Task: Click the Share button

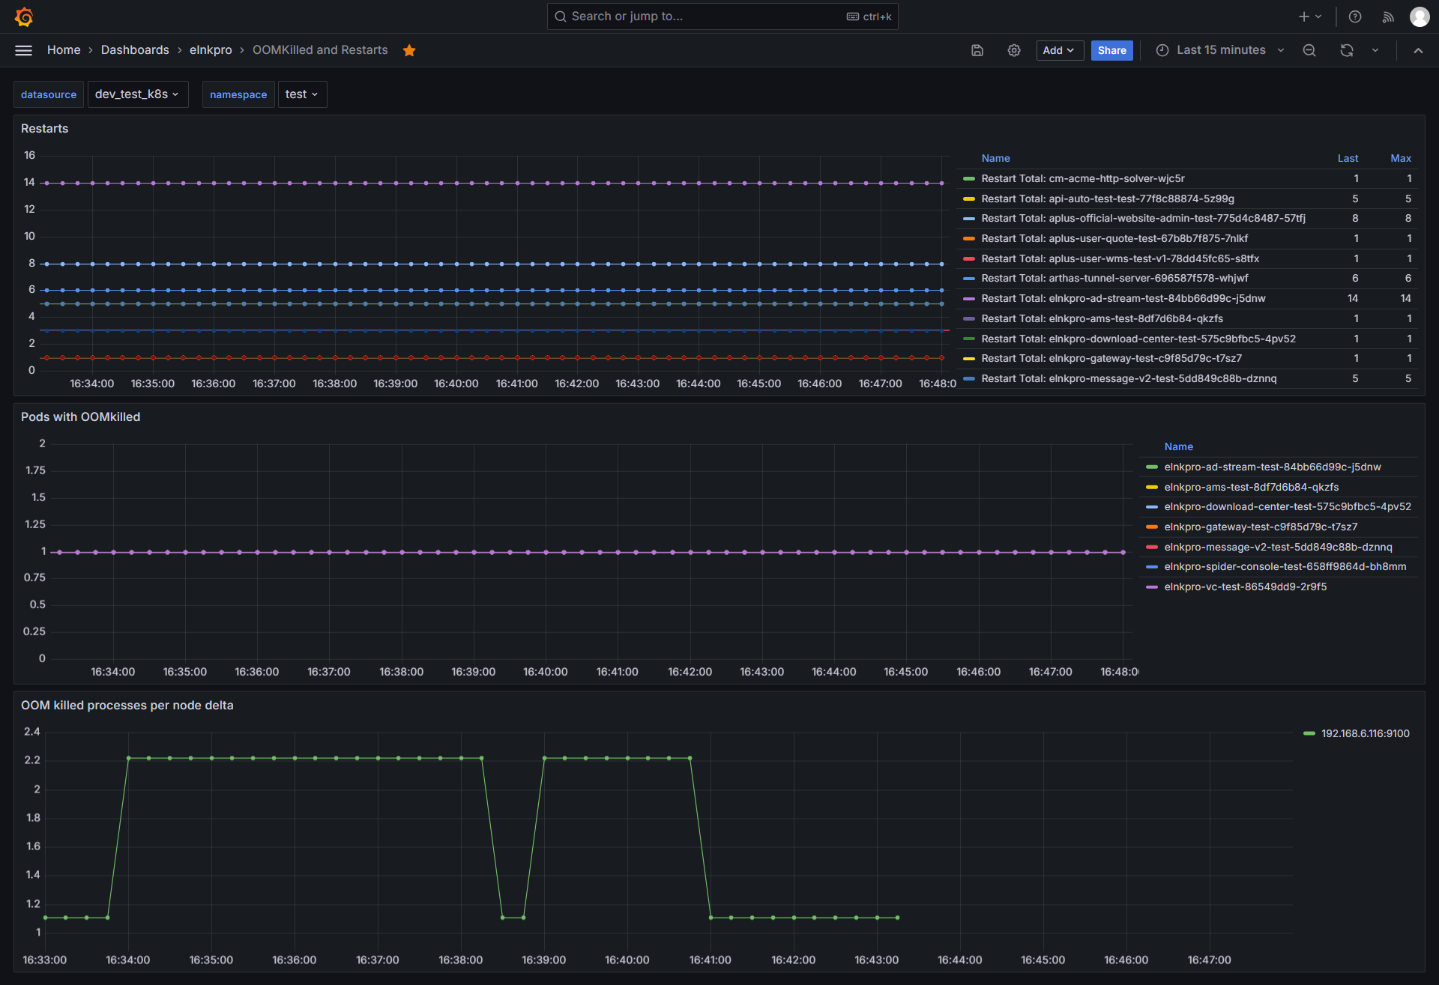Action: pyautogui.click(x=1111, y=50)
